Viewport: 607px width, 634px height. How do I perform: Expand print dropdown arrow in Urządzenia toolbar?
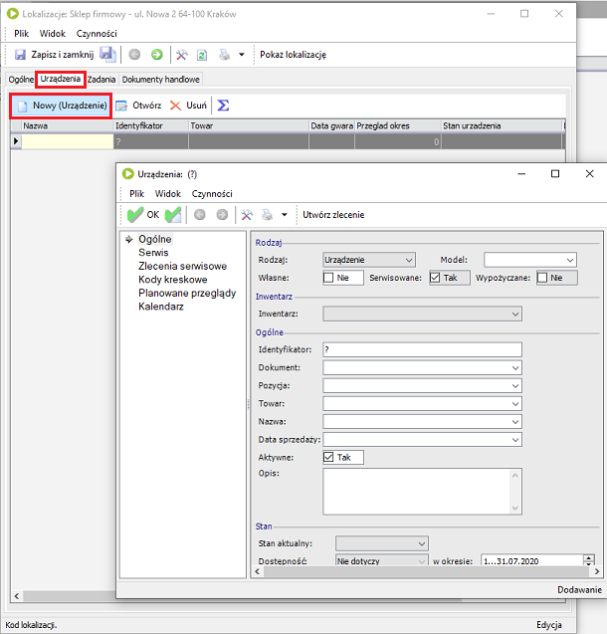(x=285, y=215)
